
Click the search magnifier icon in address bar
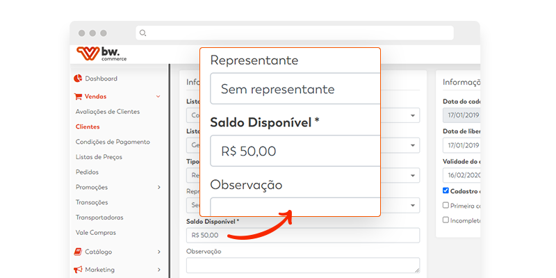(x=142, y=33)
